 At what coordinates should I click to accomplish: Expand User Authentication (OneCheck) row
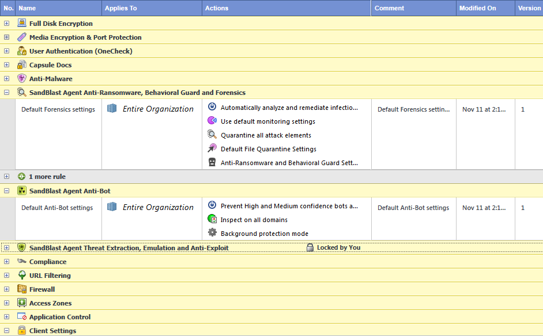point(6,51)
